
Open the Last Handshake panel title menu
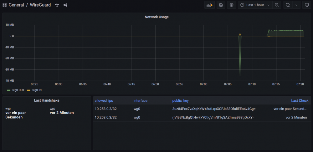coord(47,100)
